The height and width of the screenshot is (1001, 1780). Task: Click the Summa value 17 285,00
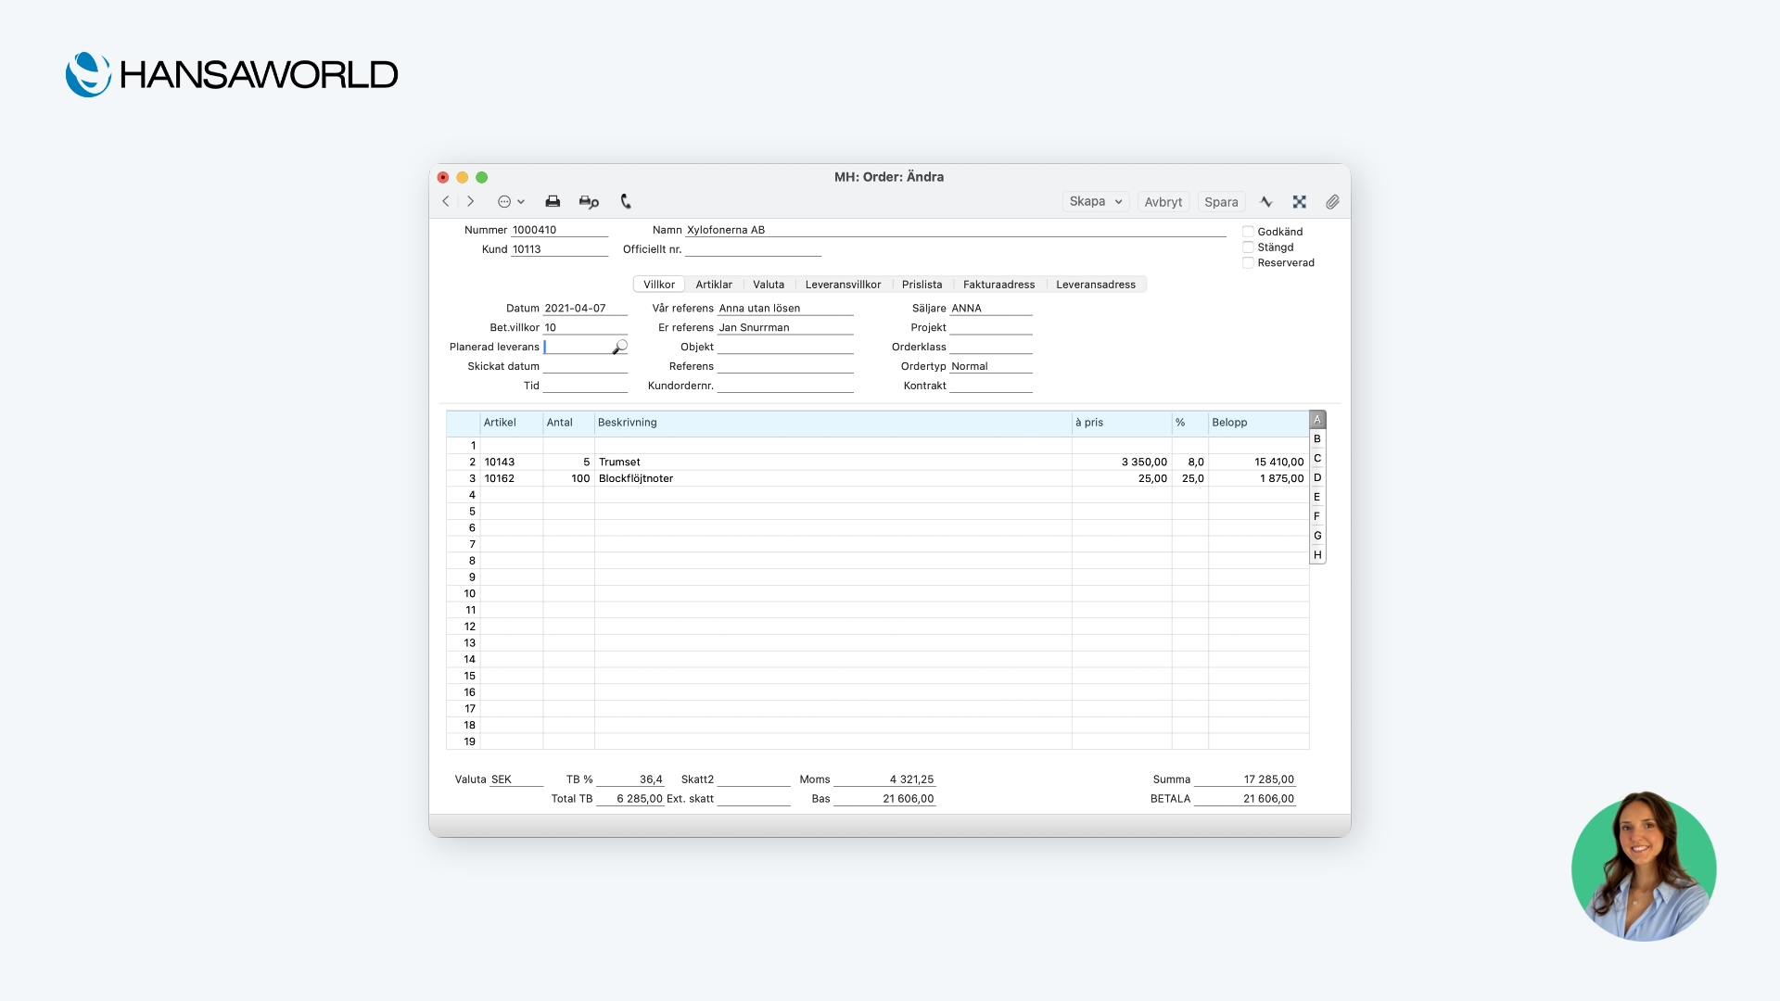point(1245,779)
